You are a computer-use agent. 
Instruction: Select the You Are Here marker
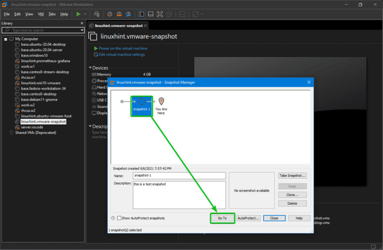[161, 106]
